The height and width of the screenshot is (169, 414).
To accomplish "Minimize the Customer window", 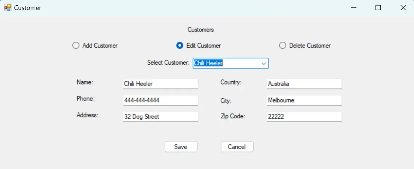I will (x=354, y=8).
